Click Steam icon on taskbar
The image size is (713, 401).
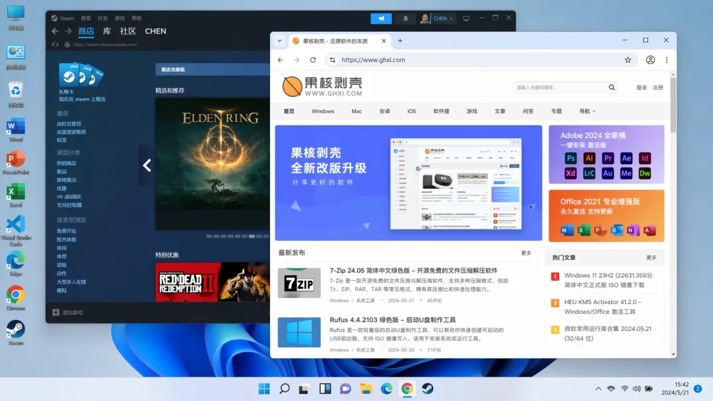tap(427, 388)
